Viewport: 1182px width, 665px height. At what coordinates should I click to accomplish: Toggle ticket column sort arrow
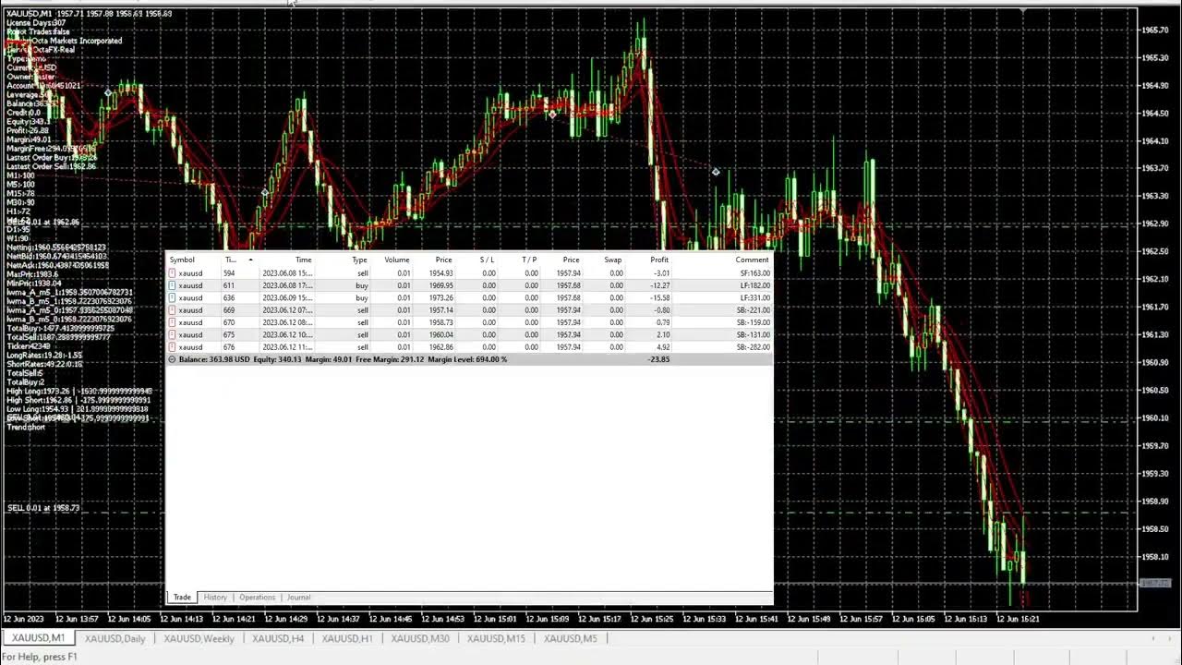(250, 260)
